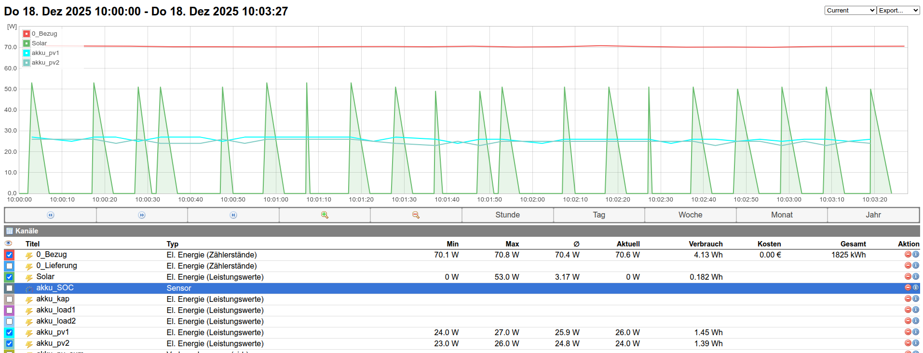Screen dimensions: 923x353
Task: Open the Export dropdown
Action: pos(898,11)
